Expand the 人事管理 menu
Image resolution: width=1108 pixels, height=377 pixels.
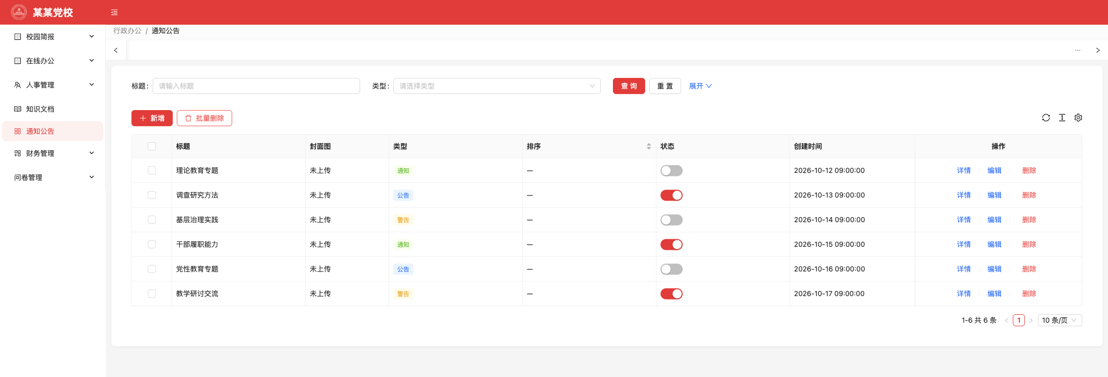(x=53, y=85)
